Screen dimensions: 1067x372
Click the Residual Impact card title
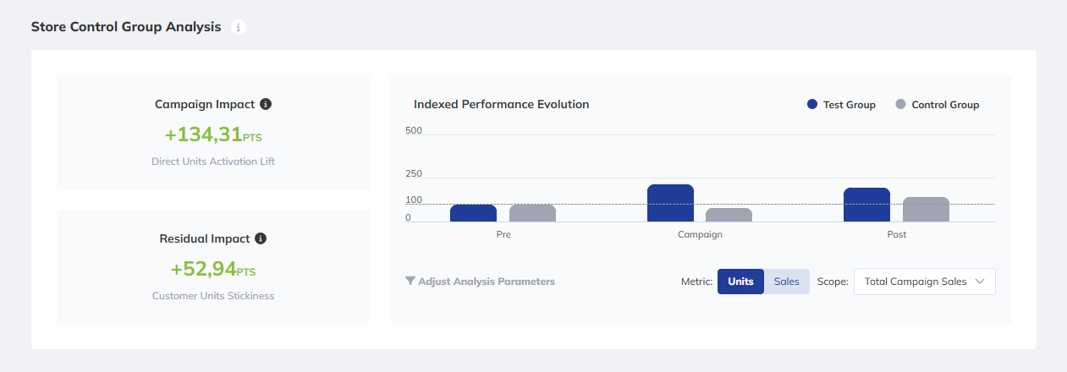pyautogui.click(x=205, y=239)
